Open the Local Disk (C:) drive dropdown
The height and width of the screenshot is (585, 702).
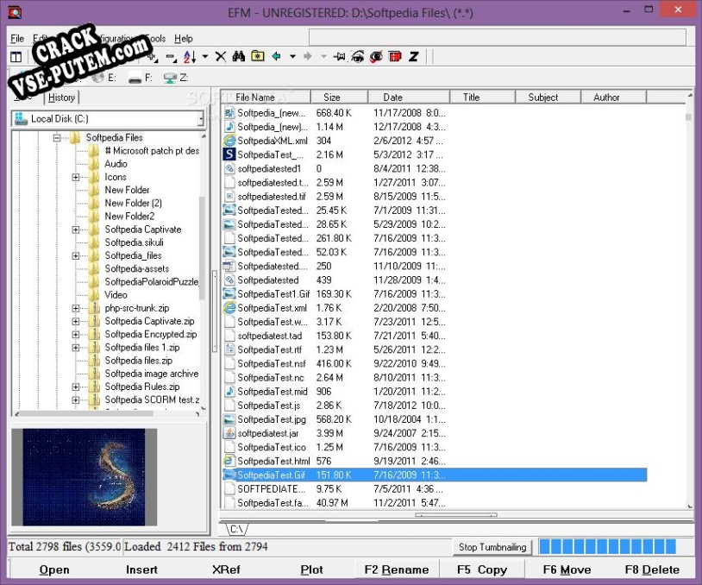click(x=204, y=117)
